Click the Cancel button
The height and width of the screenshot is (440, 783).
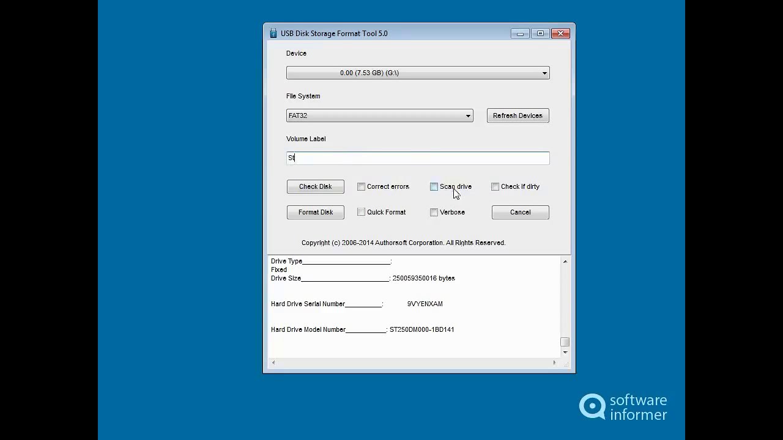(521, 212)
